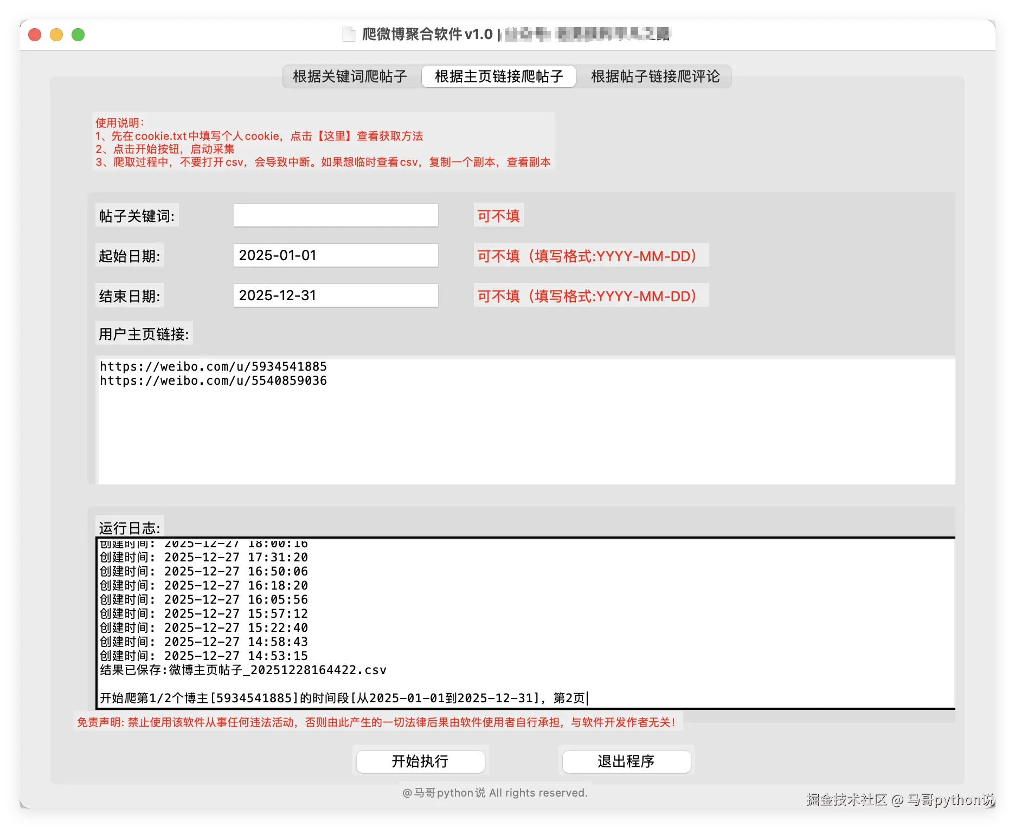Click the document icon in the title bar

click(349, 34)
